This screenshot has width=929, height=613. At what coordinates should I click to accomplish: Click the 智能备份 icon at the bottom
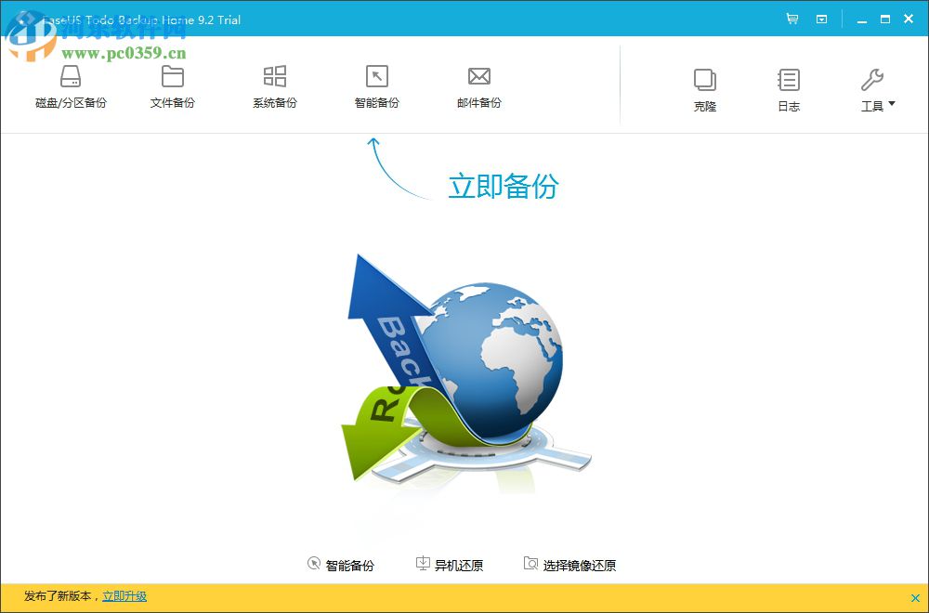[343, 563]
